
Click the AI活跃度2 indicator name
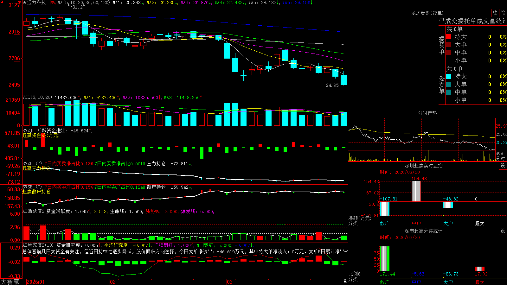34,211
